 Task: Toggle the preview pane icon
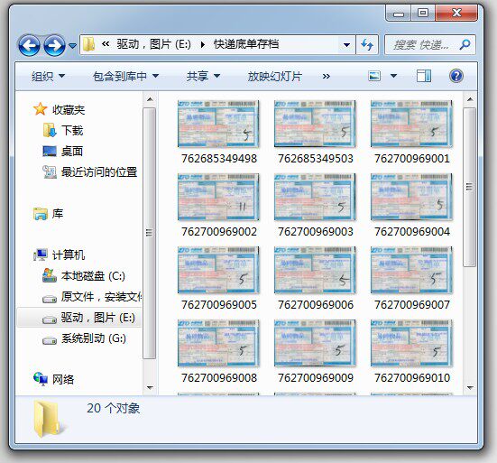click(x=423, y=76)
